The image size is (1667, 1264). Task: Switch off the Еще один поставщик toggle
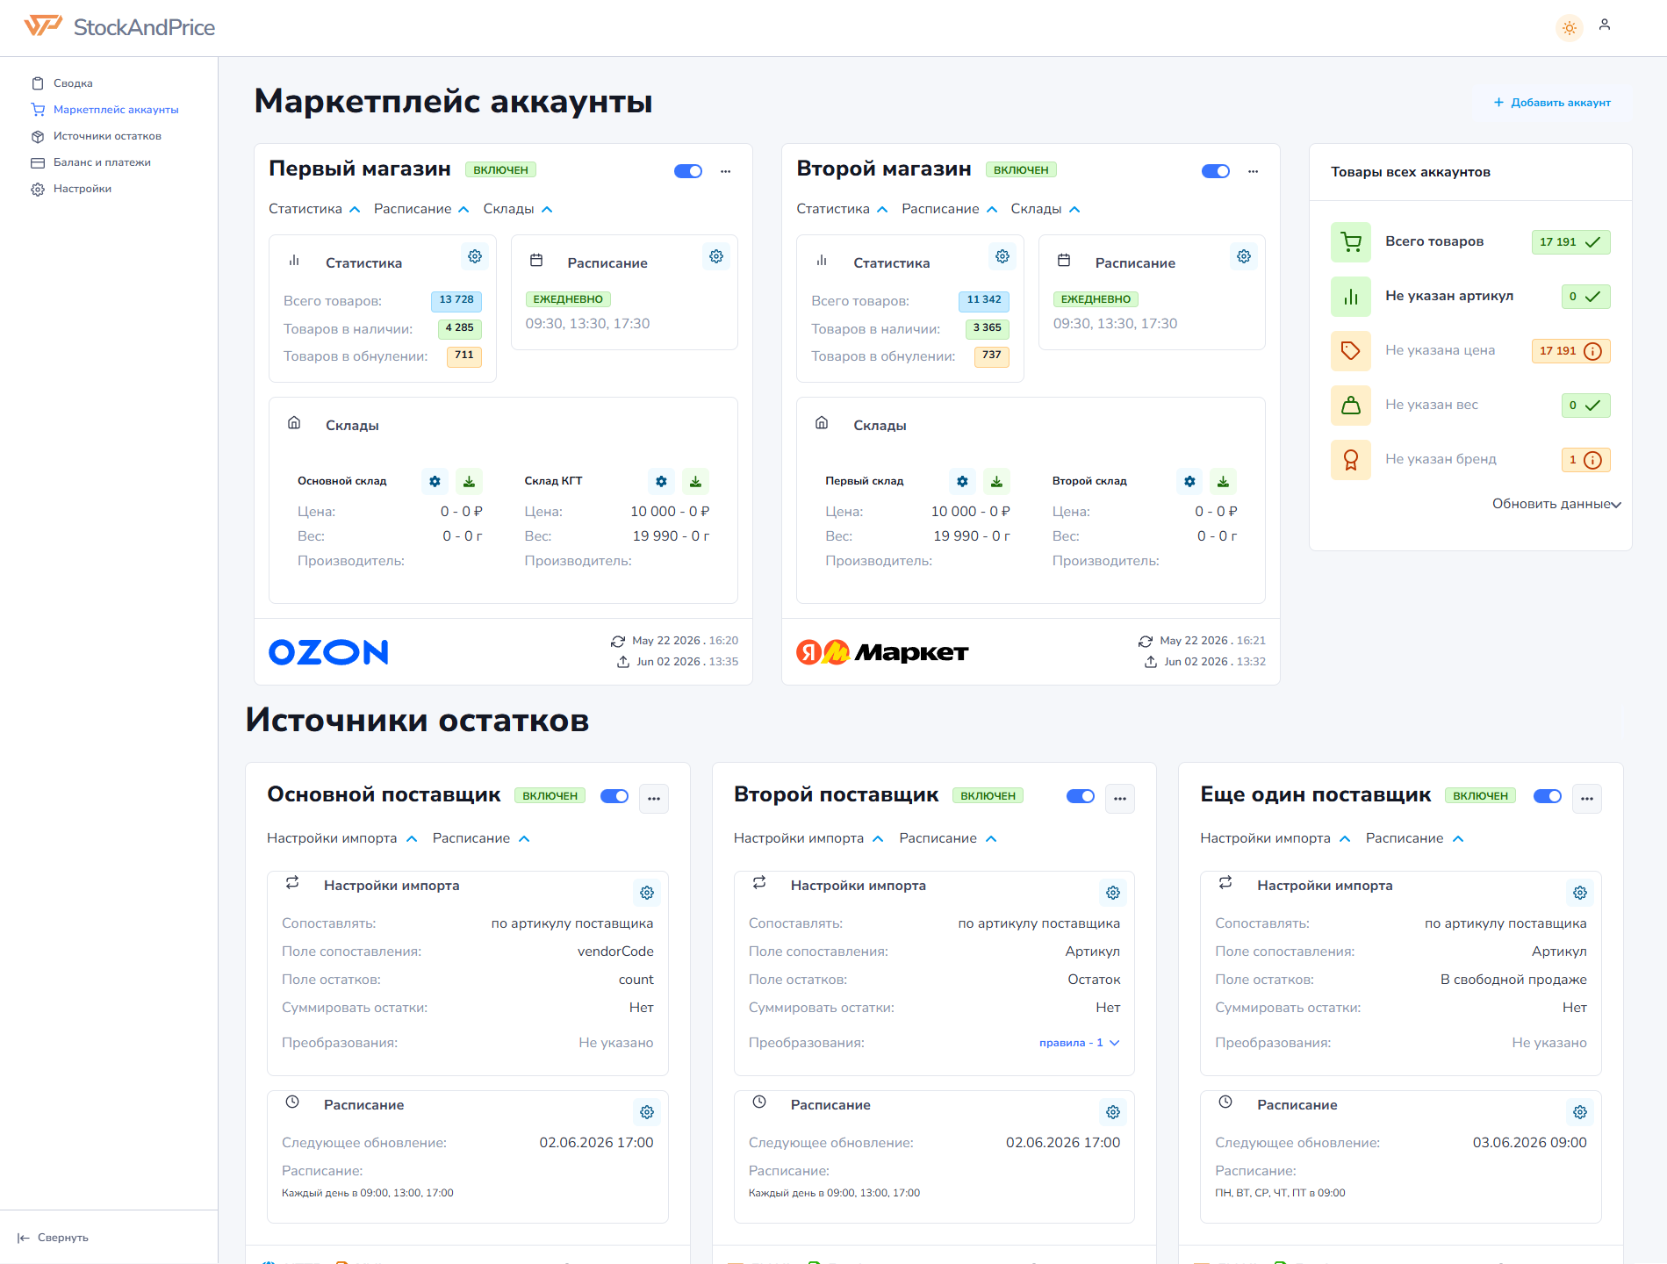tap(1548, 796)
